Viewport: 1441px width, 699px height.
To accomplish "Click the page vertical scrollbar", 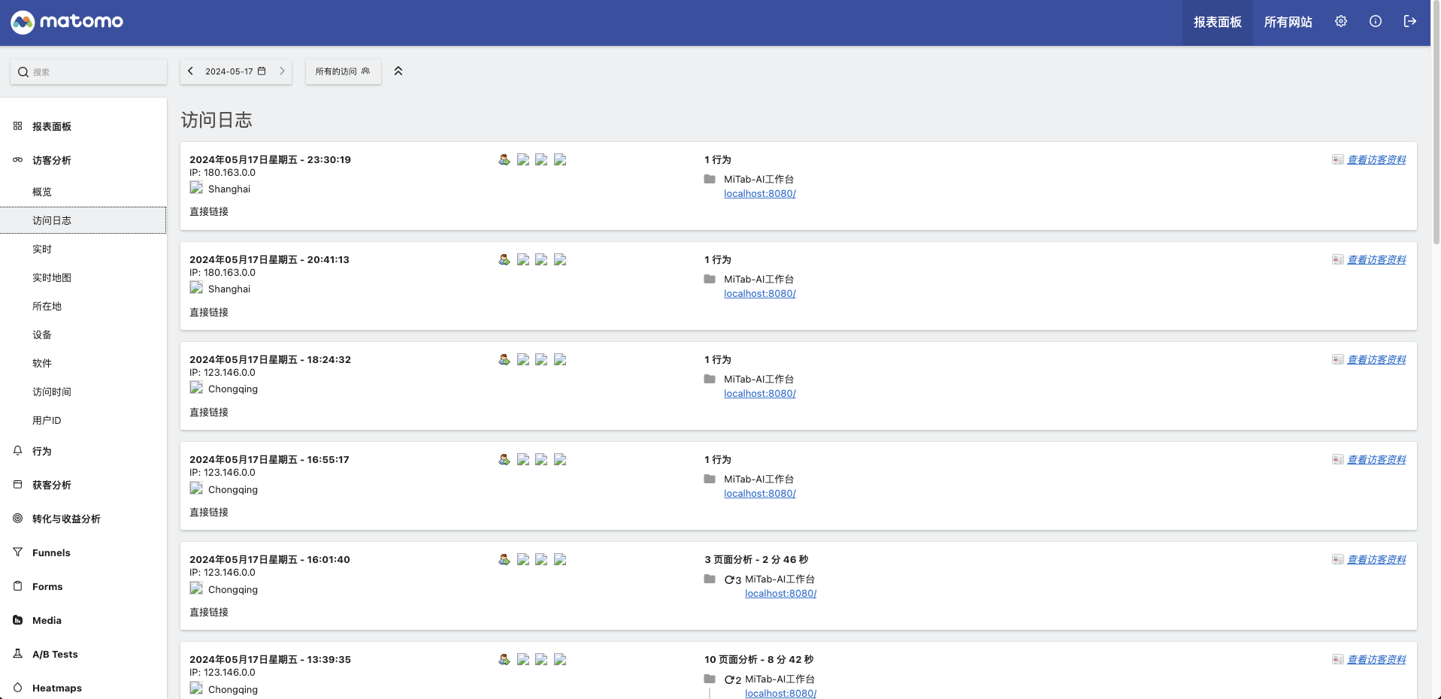I will (1436, 122).
